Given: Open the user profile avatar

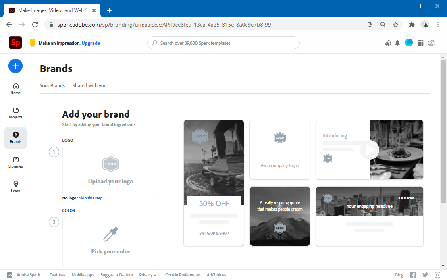Looking at the screenshot, I should click(x=409, y=43).
